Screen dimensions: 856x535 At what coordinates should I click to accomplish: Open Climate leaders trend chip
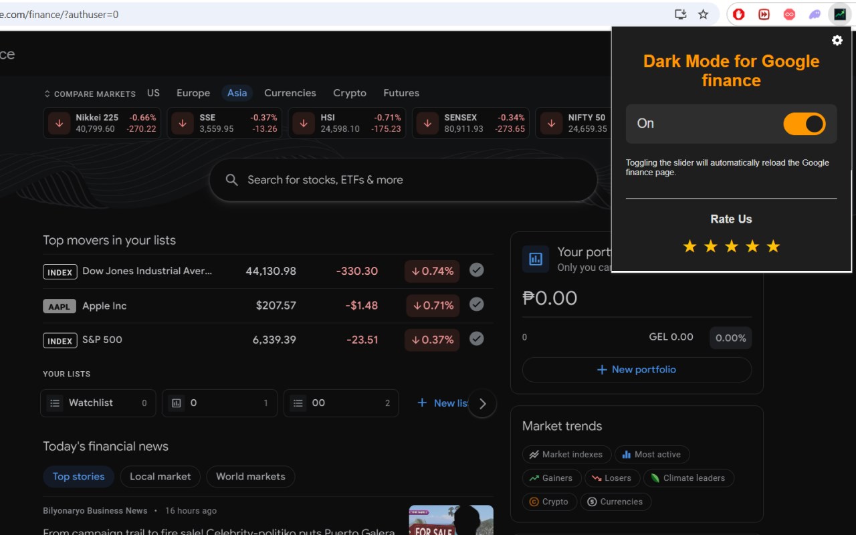[688, 478]
